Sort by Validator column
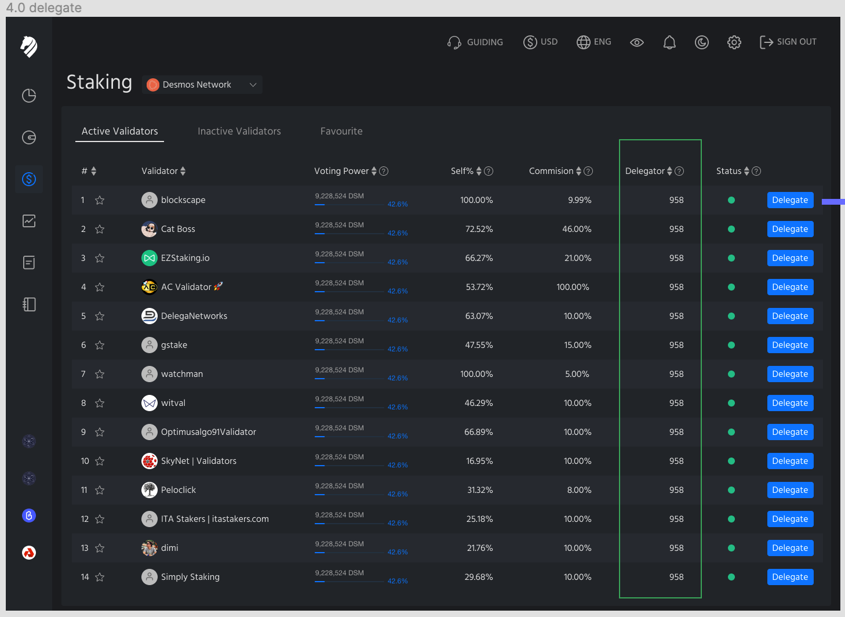This screenshot has height=617, width=845. pos(183,171)
